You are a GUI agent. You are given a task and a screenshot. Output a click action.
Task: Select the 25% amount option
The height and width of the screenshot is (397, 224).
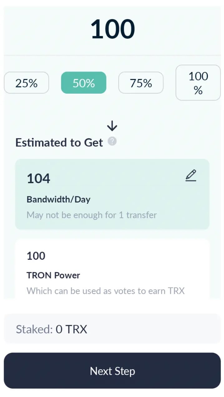point(27,83)
